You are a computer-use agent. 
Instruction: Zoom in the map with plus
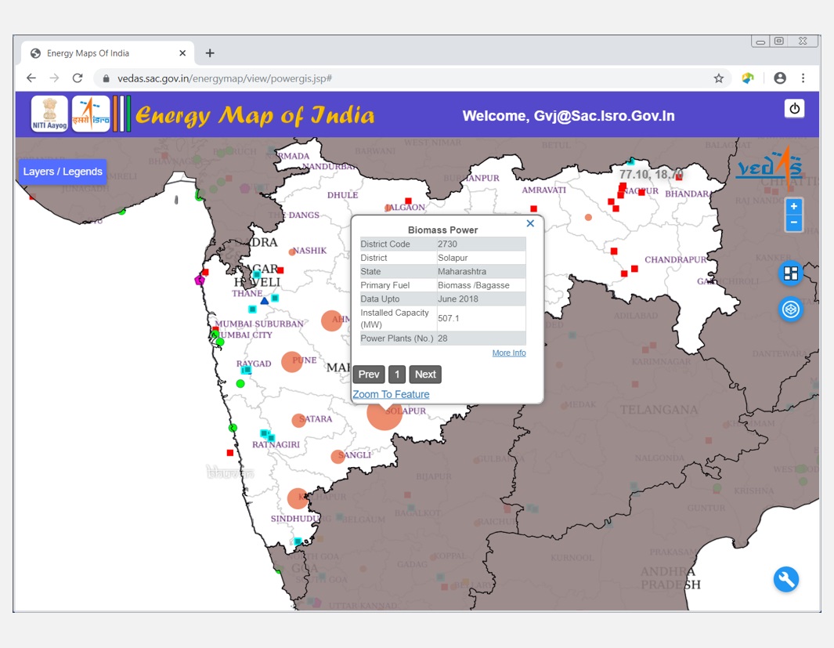tap(793, 206)
